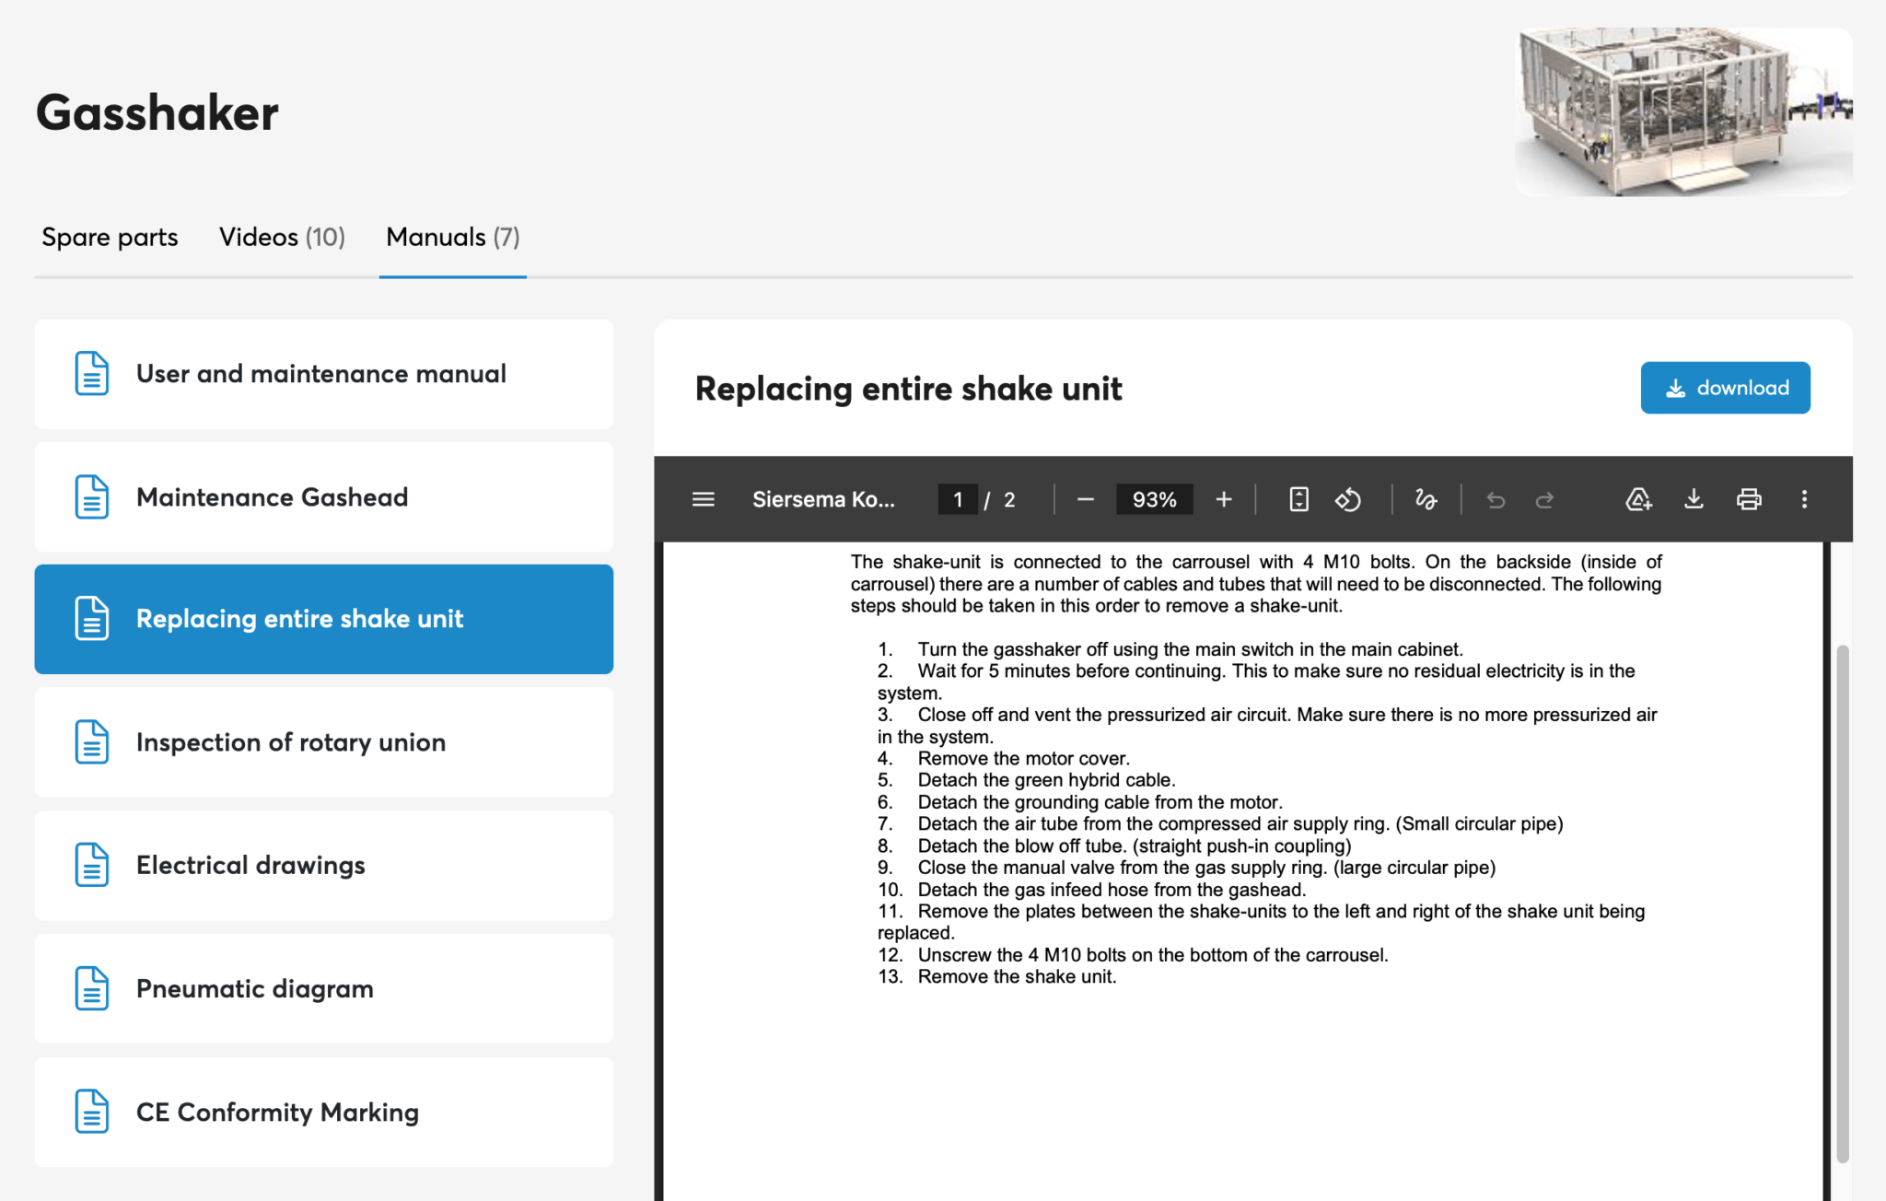Rotate the document counterclockwise icon
This screenshot has width=1886, height=1201.
click(x=1348, y=499)
